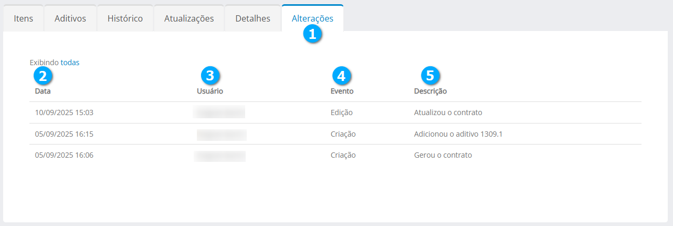673x226 pixels.
Task: Click the Usuário column header
Action: pyautogui.click(x=210, y=91)
